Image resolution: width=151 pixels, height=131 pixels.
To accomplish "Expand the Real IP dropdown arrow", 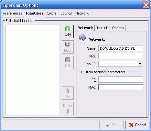I will 140,64.
